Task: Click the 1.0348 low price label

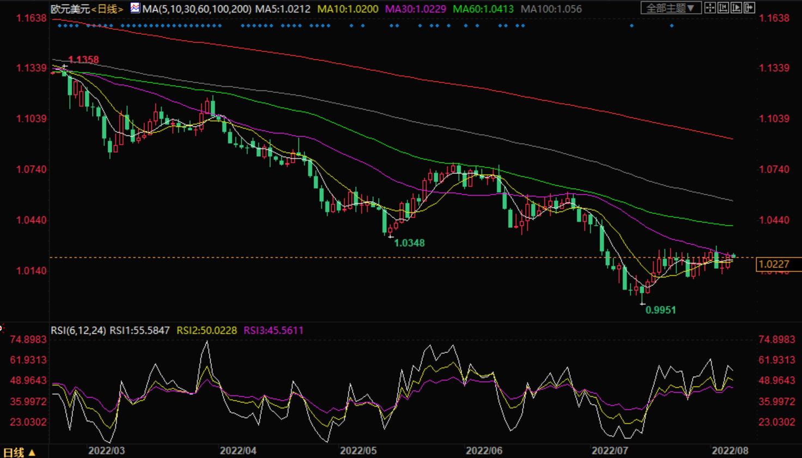Action: pyautogui.click(x=409, y=243)
